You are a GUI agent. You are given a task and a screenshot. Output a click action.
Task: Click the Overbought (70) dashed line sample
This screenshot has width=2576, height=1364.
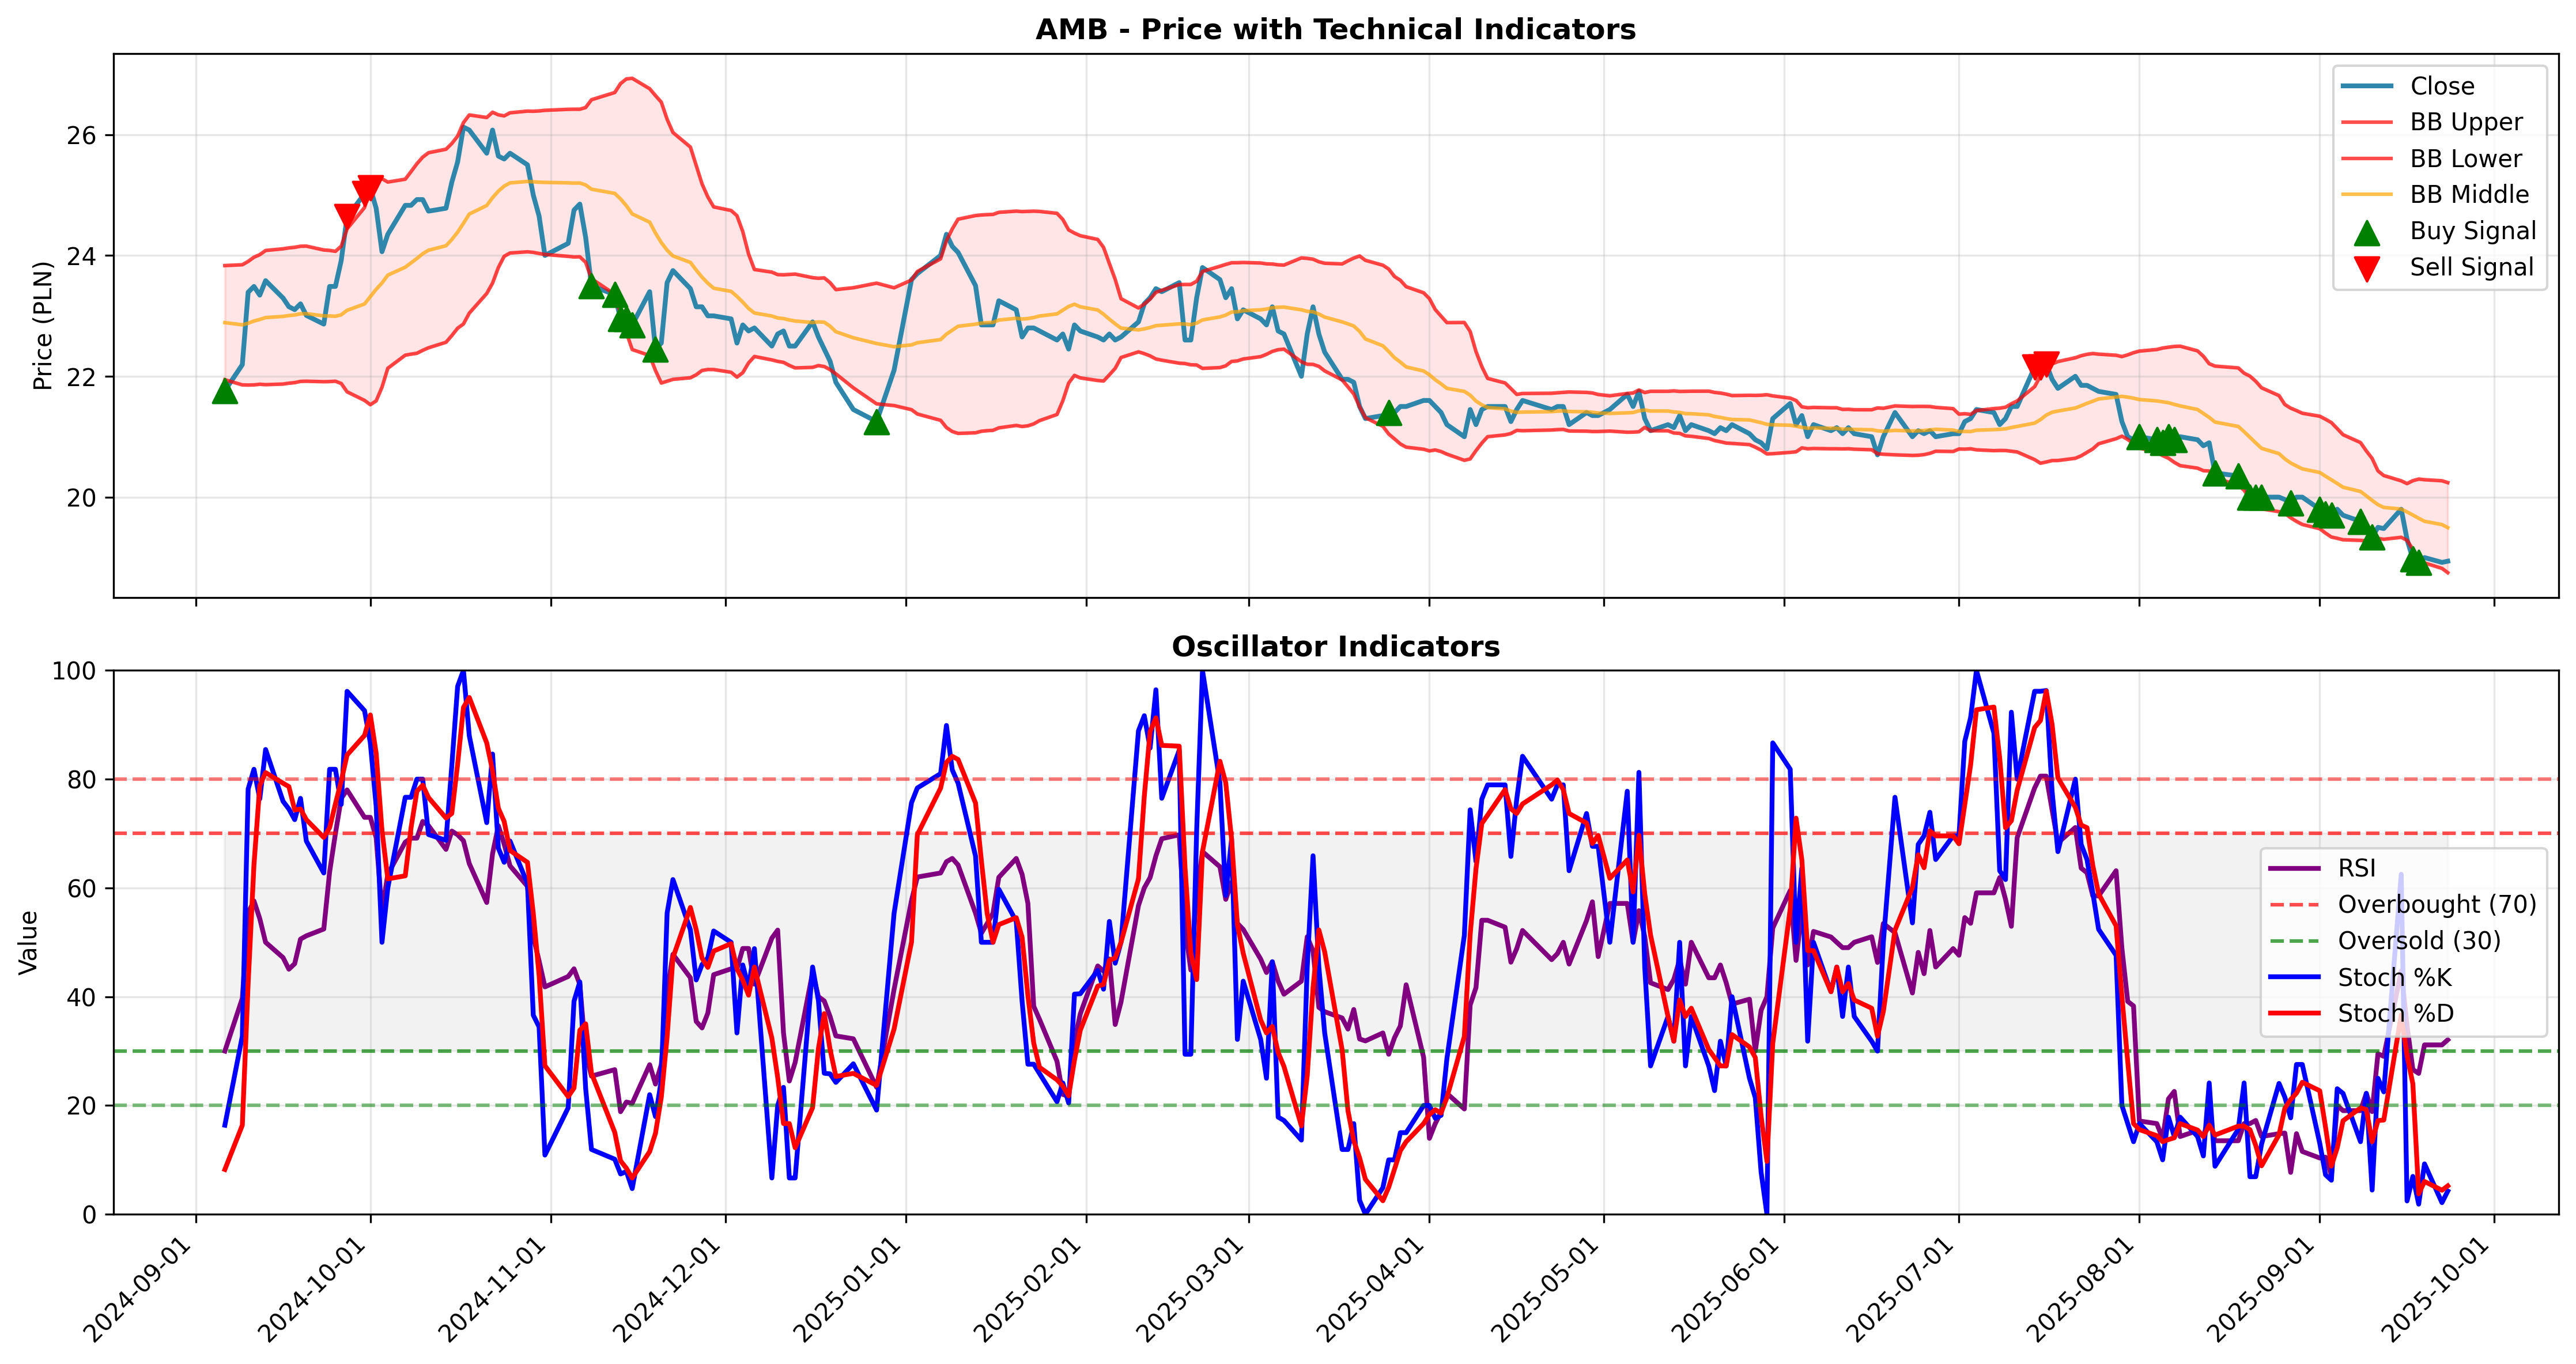tap(2294, 904)
